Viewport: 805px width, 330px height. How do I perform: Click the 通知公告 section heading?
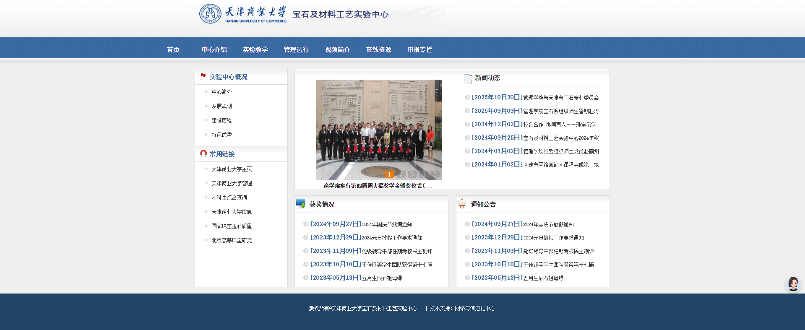[x=483, y=204]
